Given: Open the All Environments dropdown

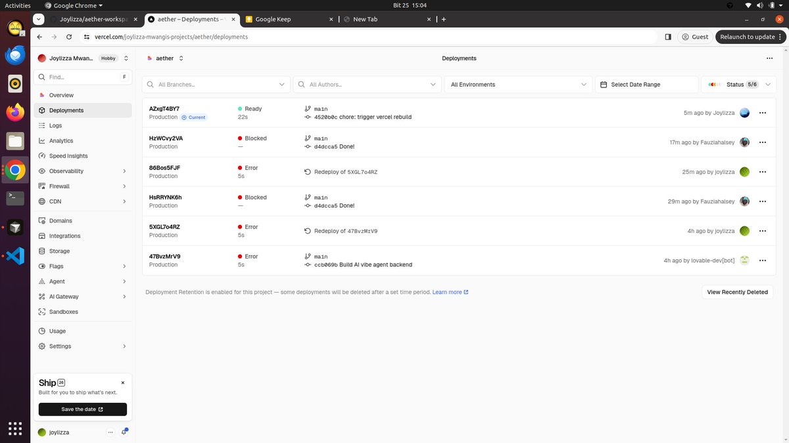Looking at the screenshot, I should pos(518,85).
